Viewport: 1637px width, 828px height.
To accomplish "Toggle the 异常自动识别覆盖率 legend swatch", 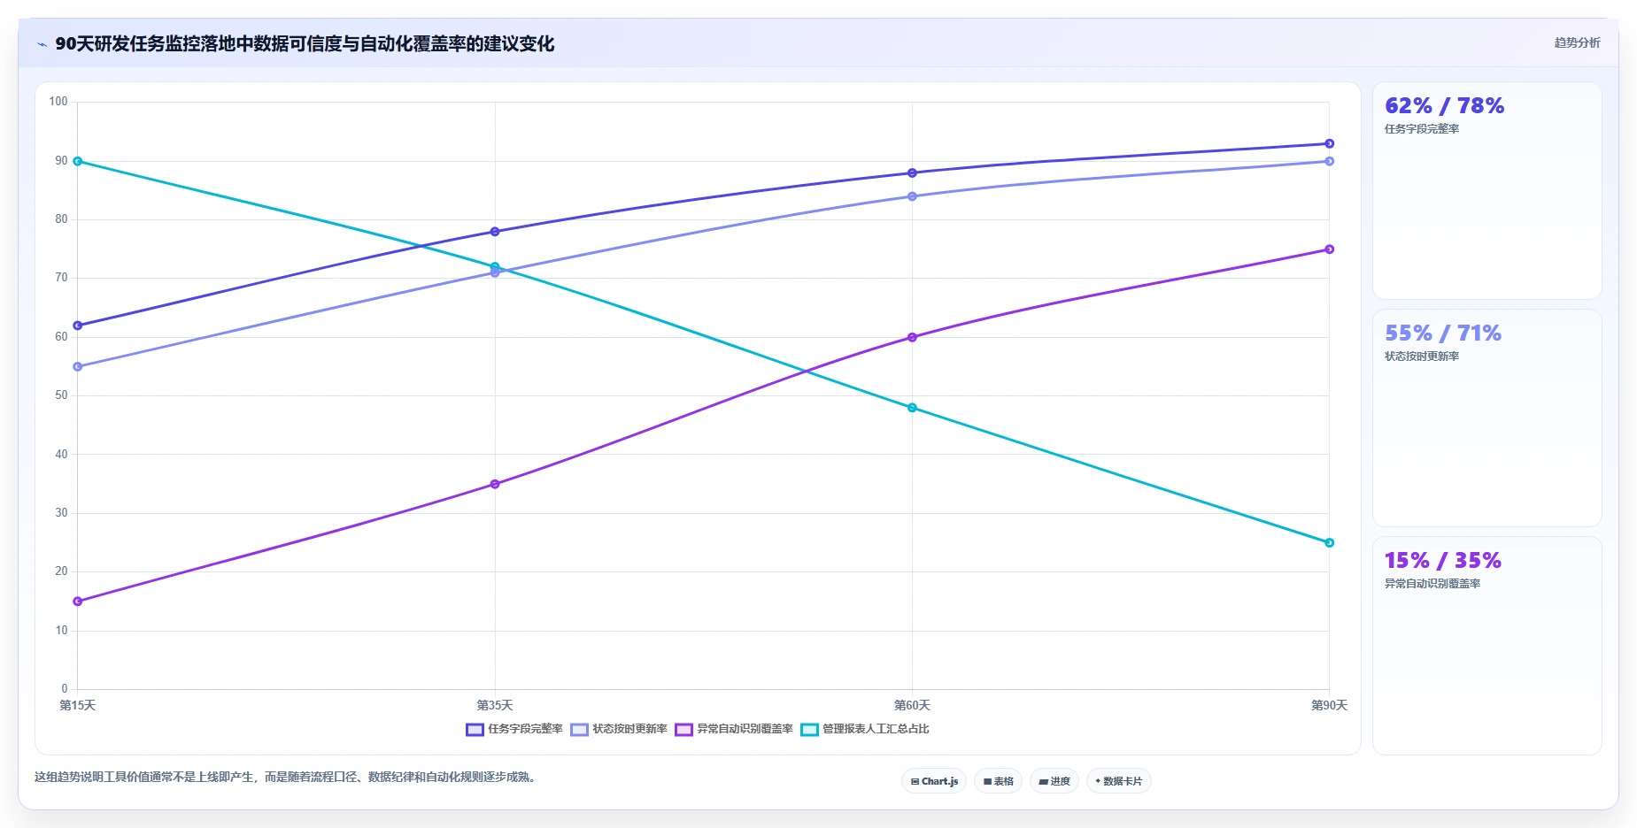I will (683, 730).
